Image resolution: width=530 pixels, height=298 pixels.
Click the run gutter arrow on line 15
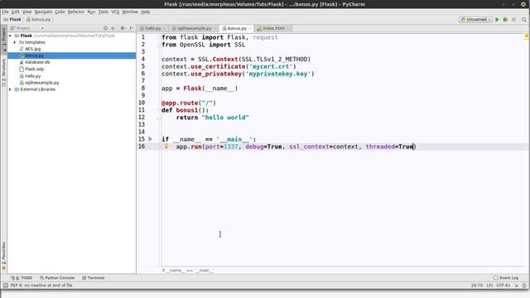pos(150,139)
